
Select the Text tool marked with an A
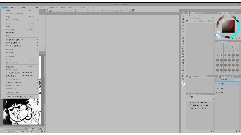(x=183, y=70)
